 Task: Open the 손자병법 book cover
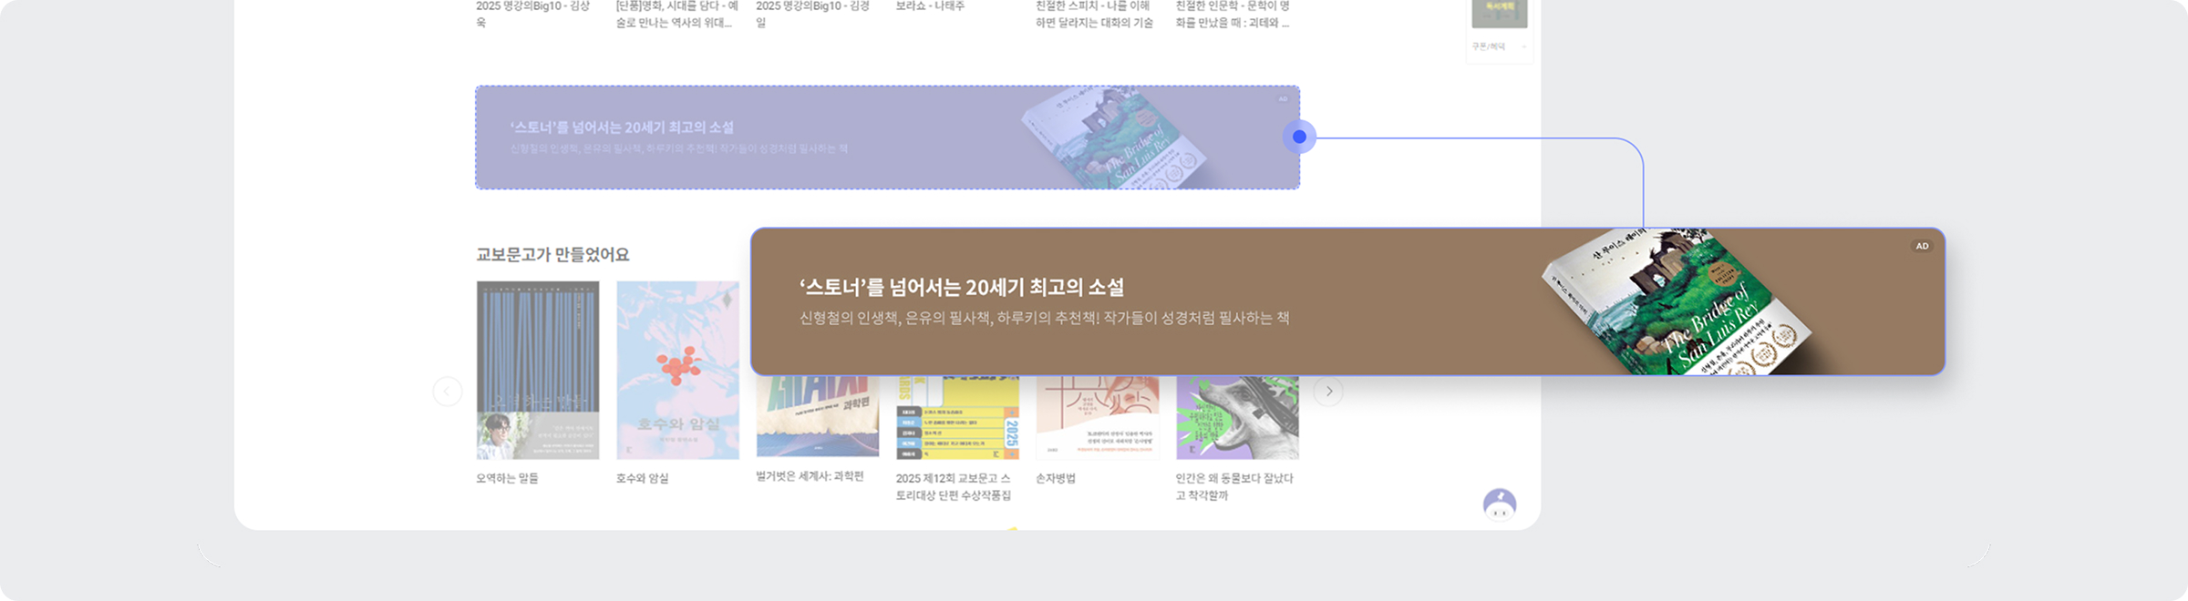coord(1098,417)
